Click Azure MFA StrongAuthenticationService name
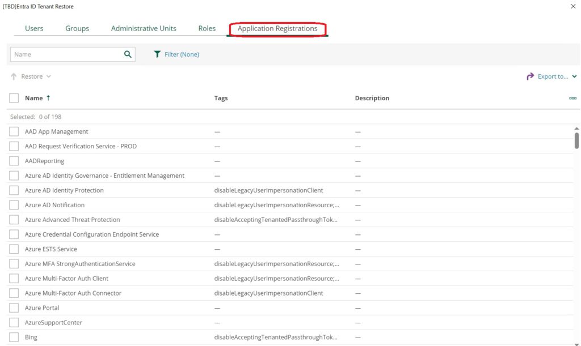The width and height of the screenshot is (581, 346). point(80,263)
